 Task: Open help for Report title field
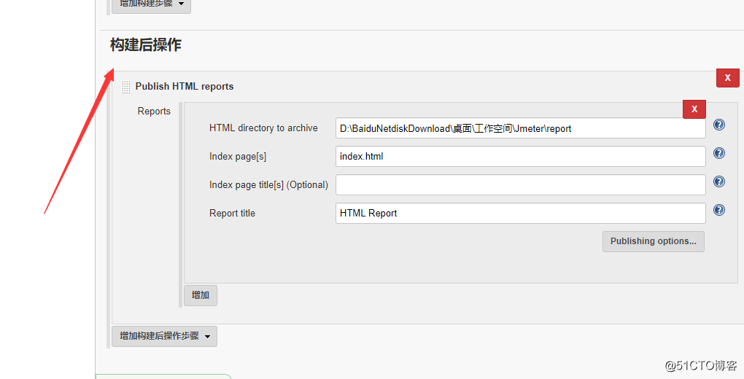tap(719, 210)
